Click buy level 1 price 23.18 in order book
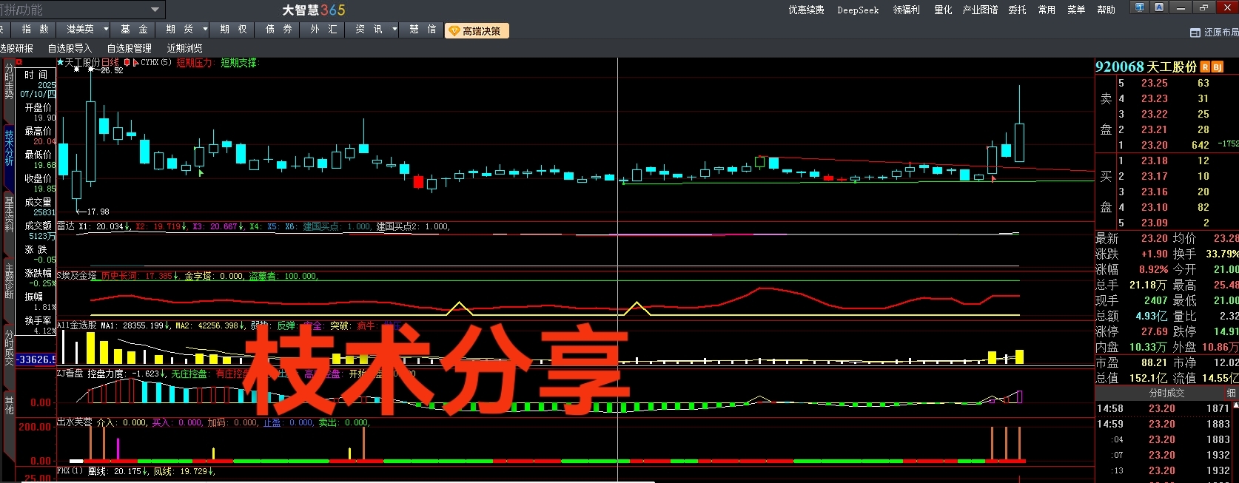The width and height of the screenshot is (1239, 483). tap(1154, 161)
